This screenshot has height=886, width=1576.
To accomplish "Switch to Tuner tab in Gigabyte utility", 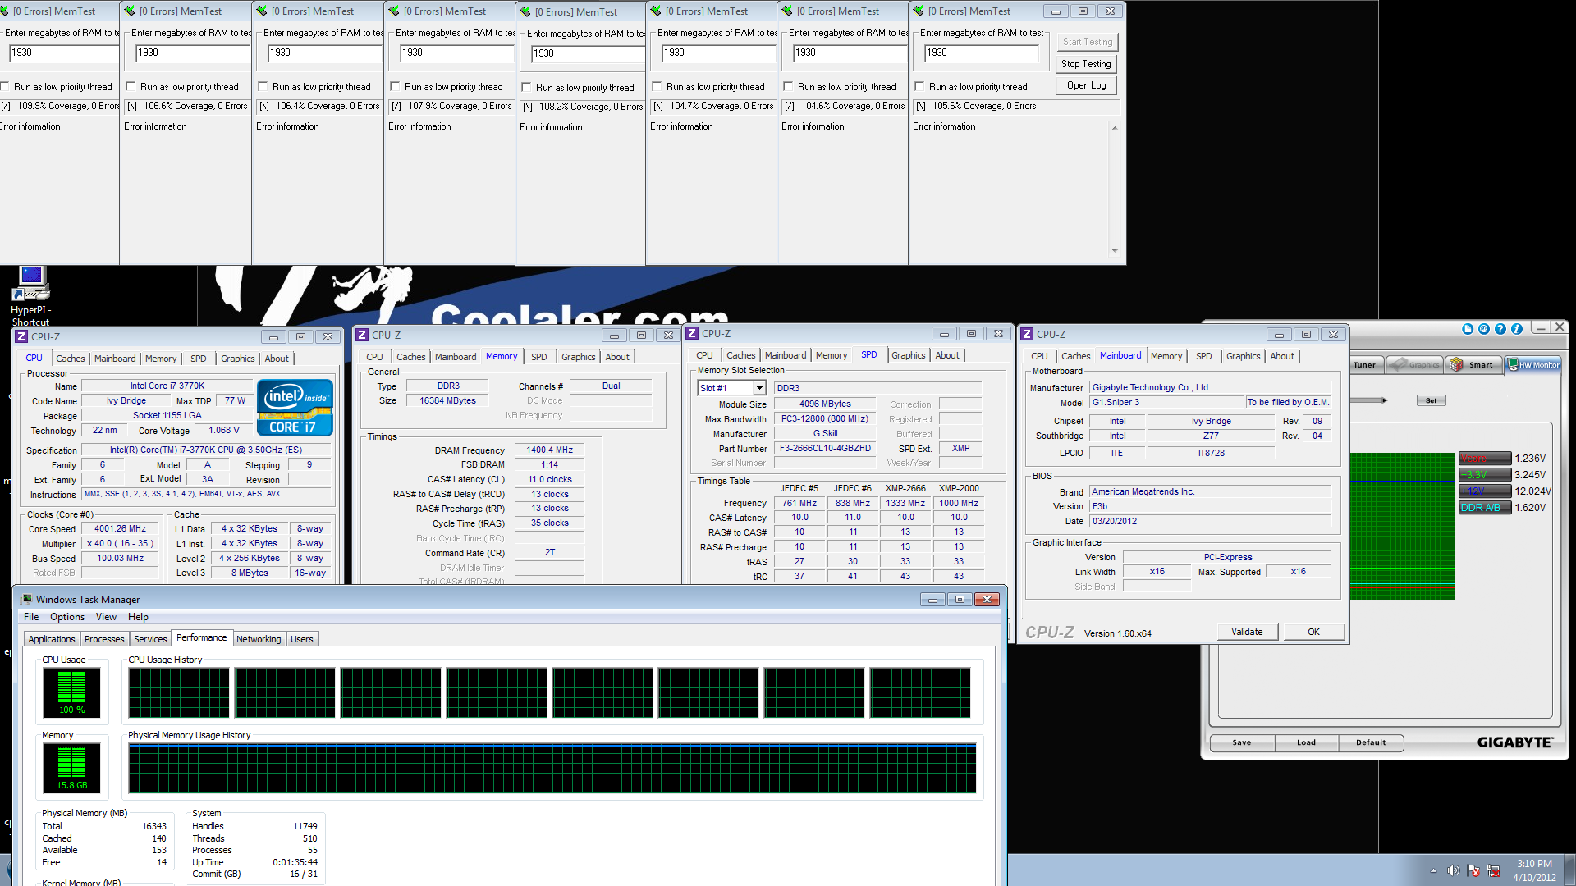I will (1367, 365).
